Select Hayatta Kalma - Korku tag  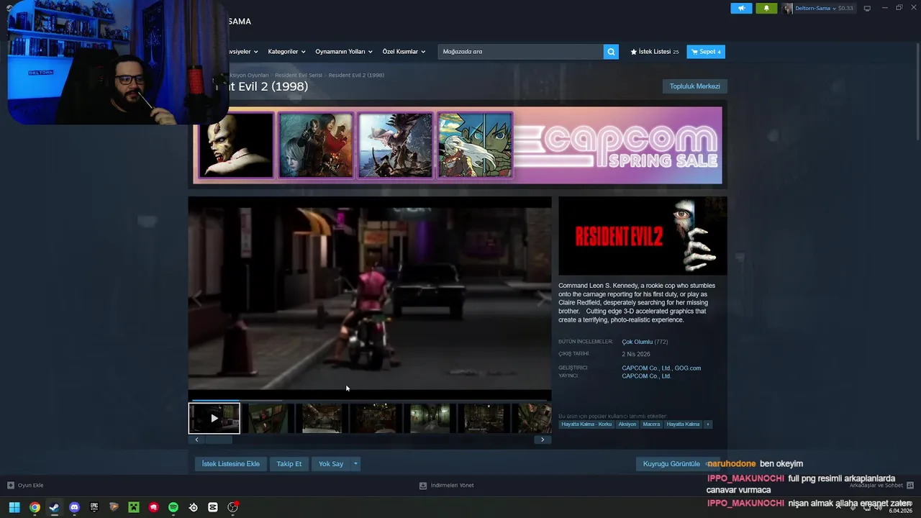coord(586,424)
